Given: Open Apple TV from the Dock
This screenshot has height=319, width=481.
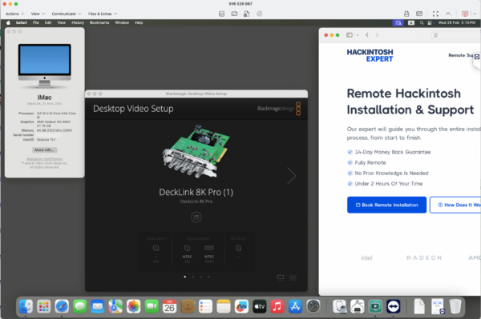Looking at the screenshot, I should coord(260,306).
